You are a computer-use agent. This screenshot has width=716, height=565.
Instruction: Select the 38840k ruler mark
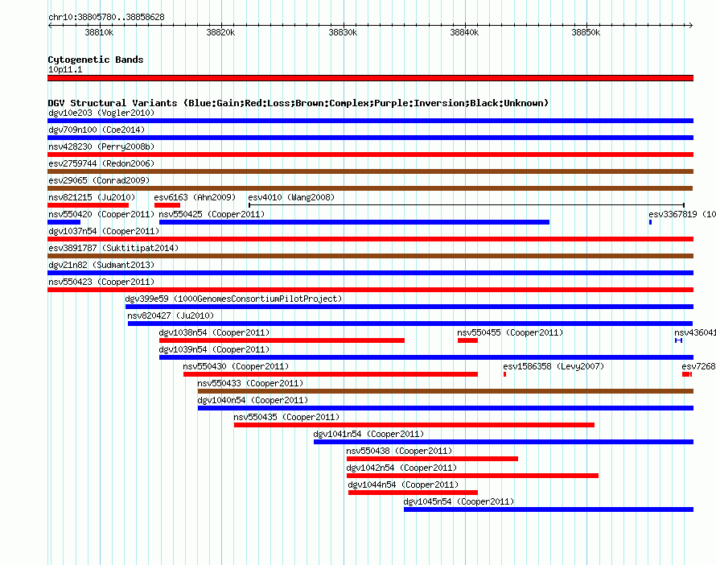pos(464,32)
